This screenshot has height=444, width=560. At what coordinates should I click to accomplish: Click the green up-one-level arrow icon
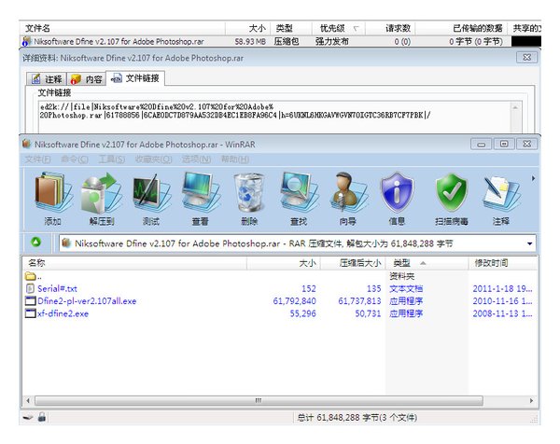tap(36, 243)
